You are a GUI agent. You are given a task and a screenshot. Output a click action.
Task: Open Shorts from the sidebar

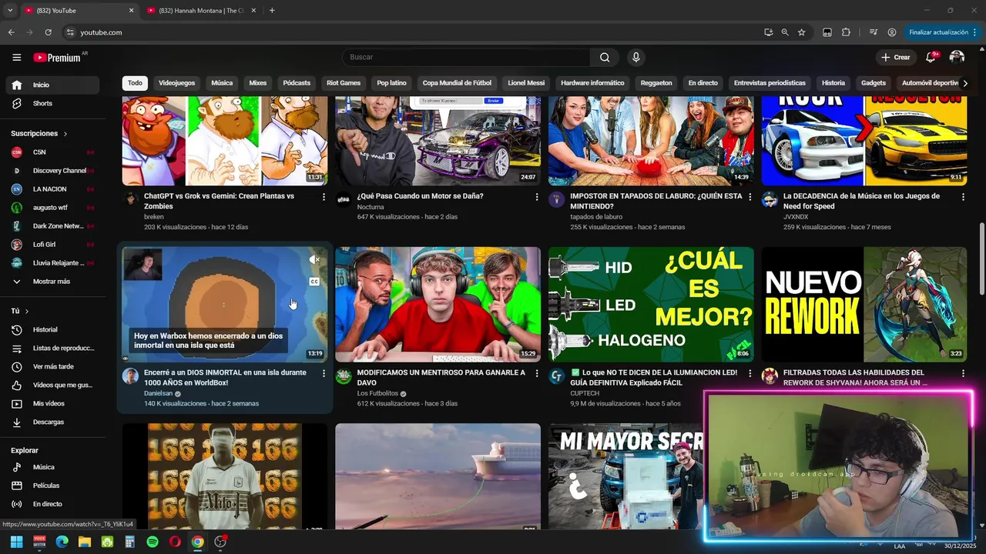pyautogui.click(x=52, y=103)
